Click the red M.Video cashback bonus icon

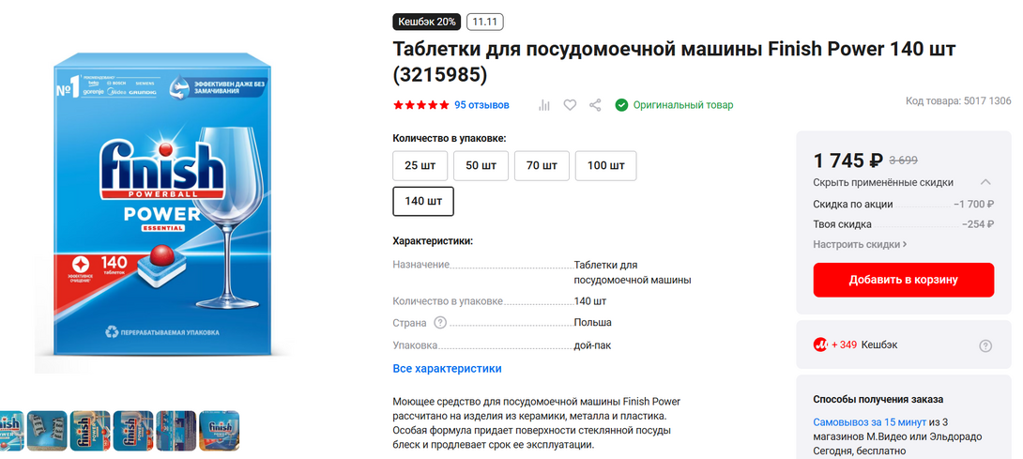pos(821,344)
